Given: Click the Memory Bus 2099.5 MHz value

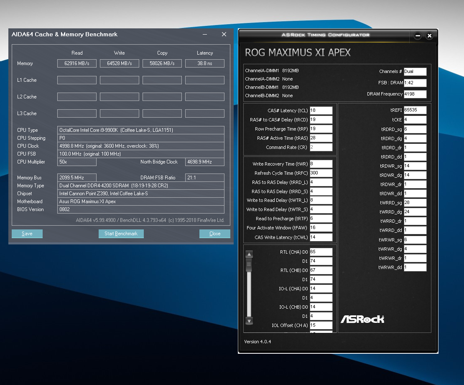Looking at the screenshot, I should [x=77, y=177].
